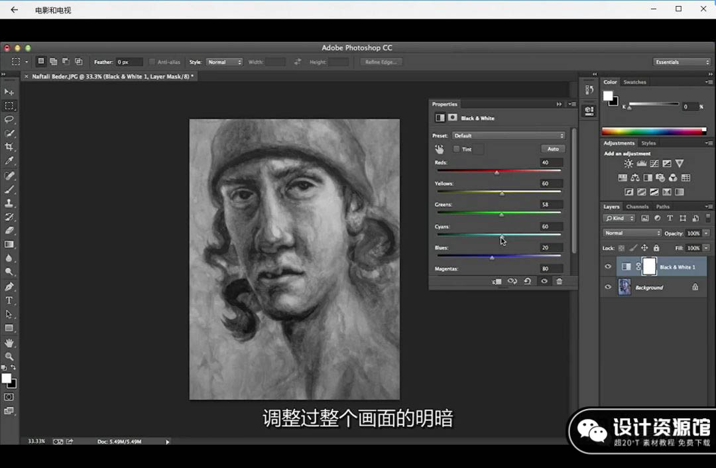Select the Crop tool
The height and width of the screenshot is (468, 716).
point(9,147)
